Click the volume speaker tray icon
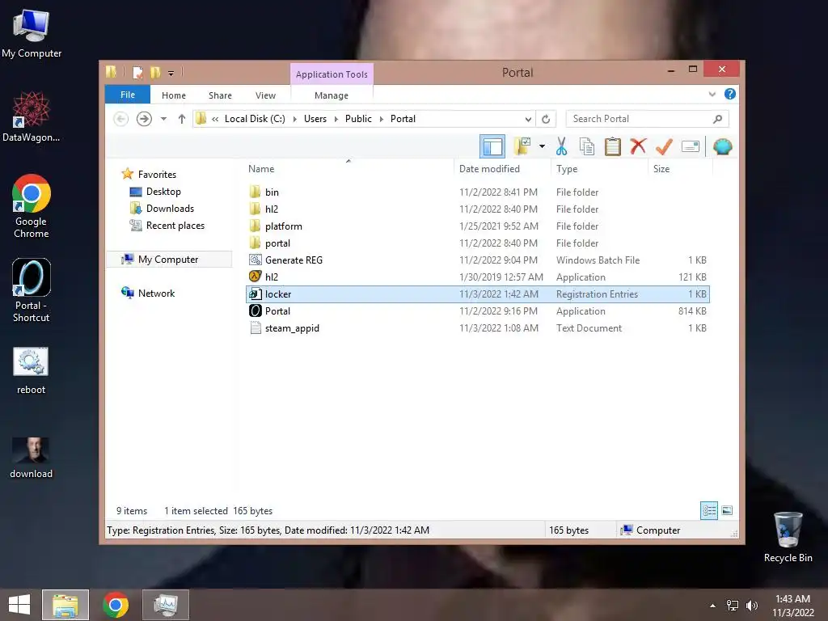Screen dimensions: 828x621 coord(751,605)
